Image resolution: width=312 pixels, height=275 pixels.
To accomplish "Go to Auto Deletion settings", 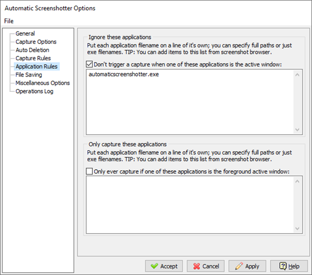I will (32, 50).
